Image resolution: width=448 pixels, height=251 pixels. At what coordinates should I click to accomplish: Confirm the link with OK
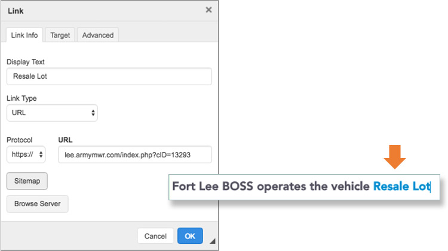pyautogui.click(x=190, y=236)
